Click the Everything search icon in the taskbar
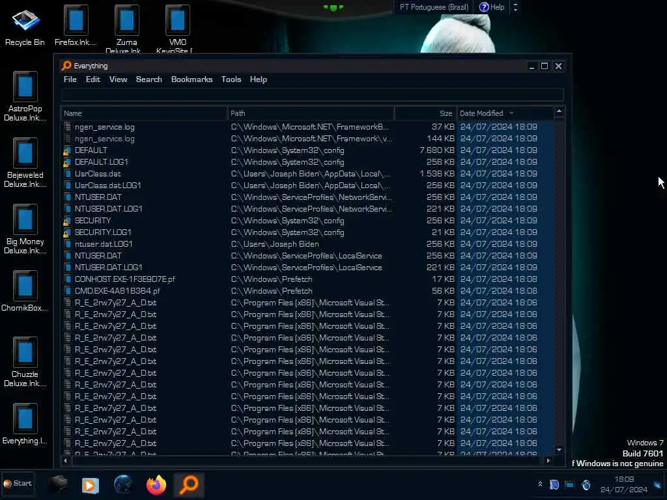Viewport: 667px width, 500px height. (189, 484)
